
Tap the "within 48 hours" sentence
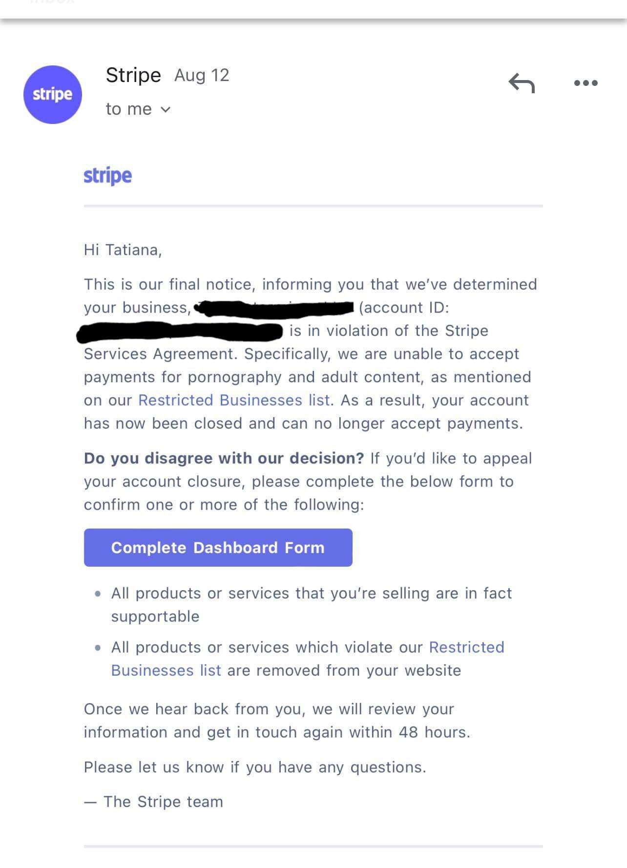pyautogui.click(x=277, y=721)
